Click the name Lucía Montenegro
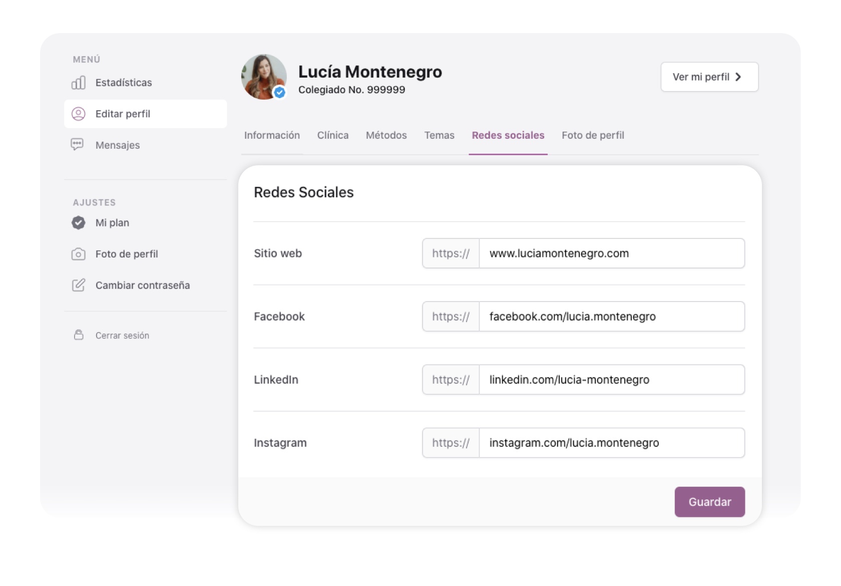Image resolution: width=841 pixels, height=586 pixels. pyautogui.click(x=370, y=72)
